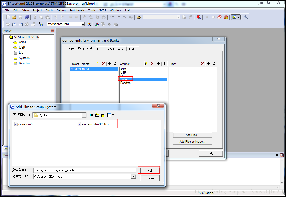Image resolution: width=286 pixels, height=197 pixels.
Task: Click the Save toolbar icon
Action: (21, 17)
